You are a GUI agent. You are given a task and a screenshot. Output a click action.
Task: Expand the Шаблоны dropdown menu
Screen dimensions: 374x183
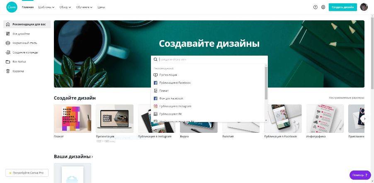pyautogui.click(x=46, y=7)
